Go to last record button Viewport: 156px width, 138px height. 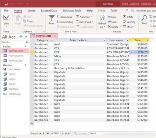[x=66, y=133]
